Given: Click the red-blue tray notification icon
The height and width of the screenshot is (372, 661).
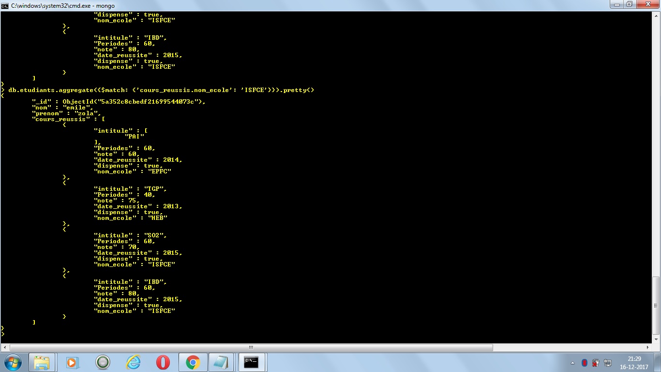Looking at the screenshot, I should pyautogui.click(x=585, y=363).
